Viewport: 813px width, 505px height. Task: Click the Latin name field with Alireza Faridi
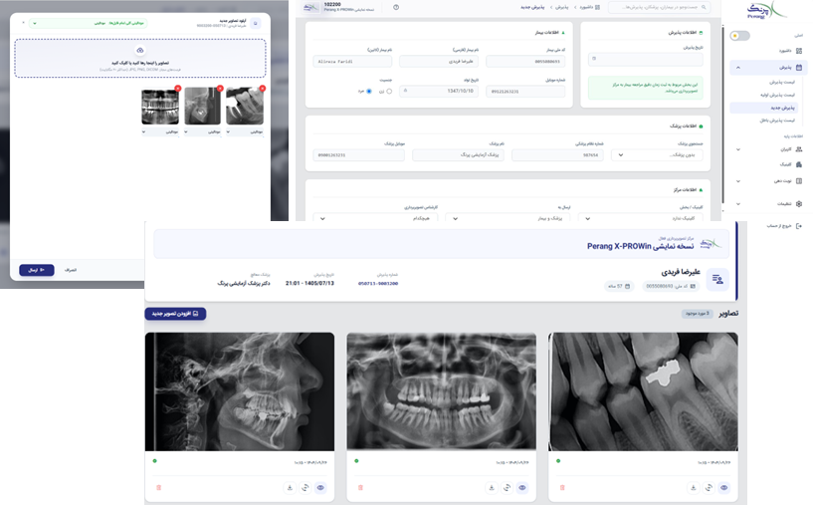click(x=352, y=61)
